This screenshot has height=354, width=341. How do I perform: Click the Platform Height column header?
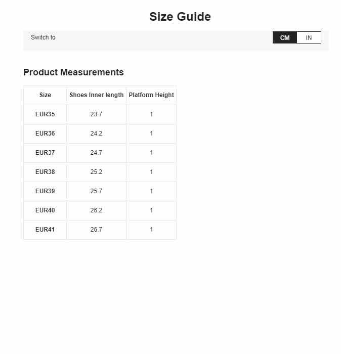point(151,95)
